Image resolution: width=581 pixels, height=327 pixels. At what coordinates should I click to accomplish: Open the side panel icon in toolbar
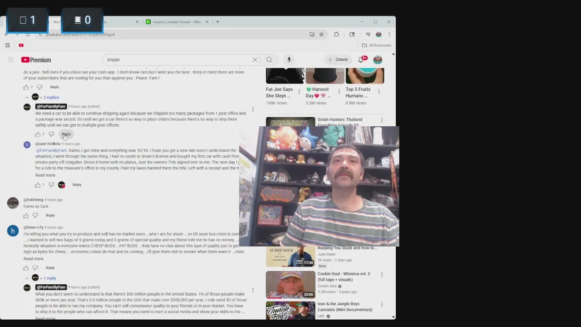(x=352, y=34)
